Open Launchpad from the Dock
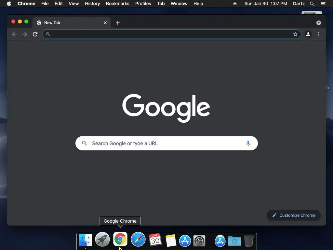 click(102, 240)
